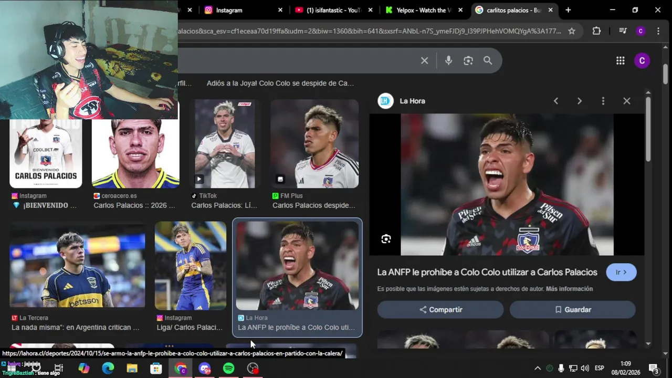Open a new browser tab
Viewport: 672px width, 378px height.
[568, 10]
